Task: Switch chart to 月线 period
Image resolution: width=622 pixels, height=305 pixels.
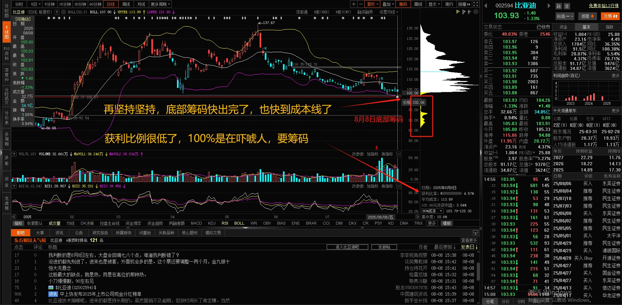Action: (141, 4)
